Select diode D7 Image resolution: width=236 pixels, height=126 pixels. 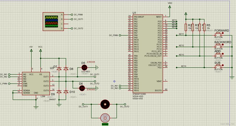click(59, 69)
